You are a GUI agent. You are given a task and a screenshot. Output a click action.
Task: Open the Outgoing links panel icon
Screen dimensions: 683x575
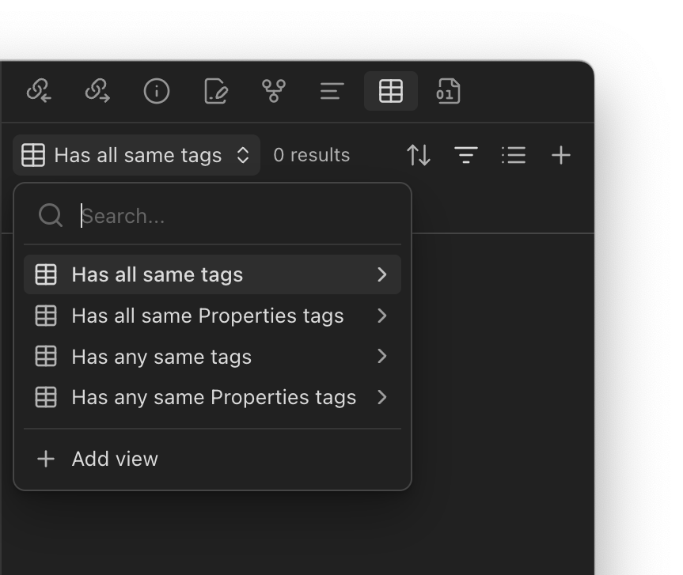97,92
